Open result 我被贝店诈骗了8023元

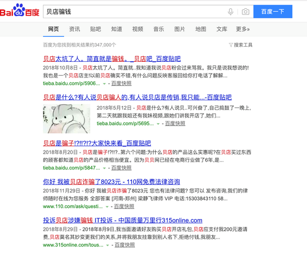tap(112, 182)
